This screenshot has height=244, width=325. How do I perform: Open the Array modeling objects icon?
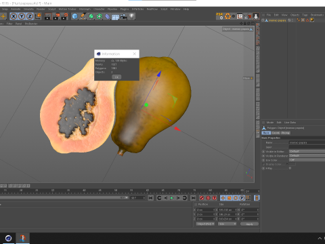click(x=100, y=16)
